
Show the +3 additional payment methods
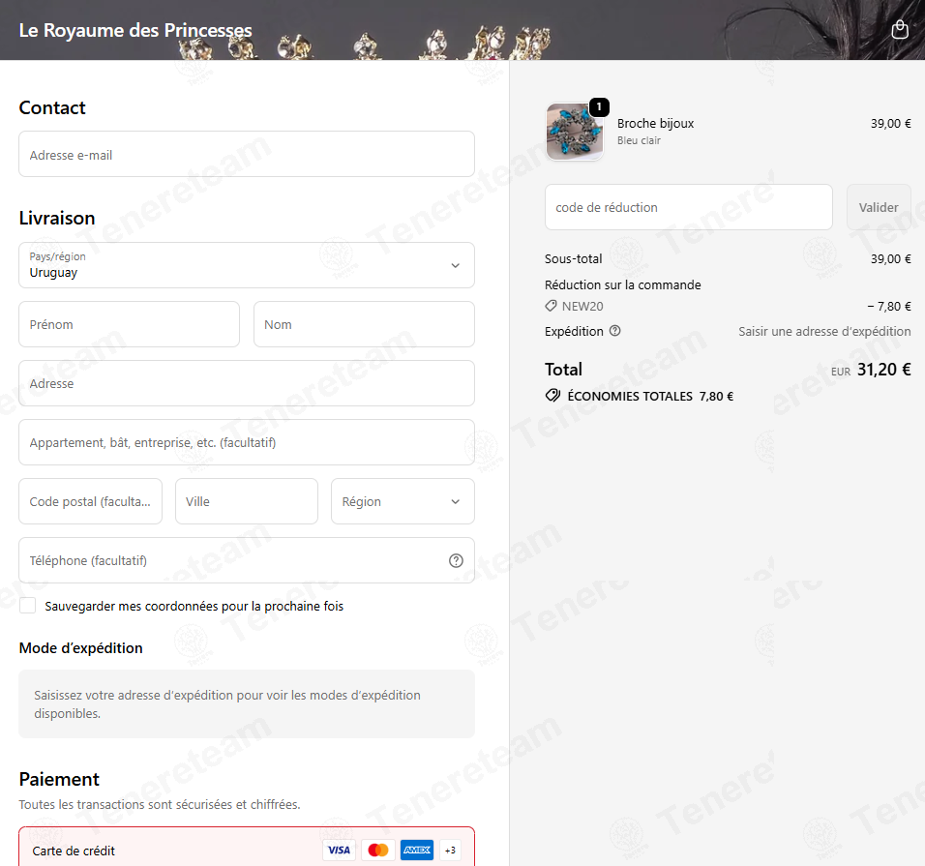click(x=450, y=851)
